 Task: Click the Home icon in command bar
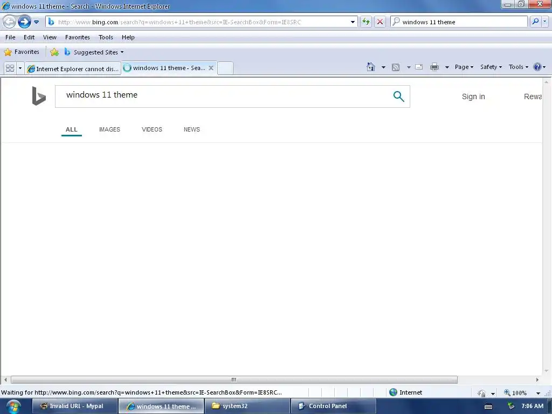371,67
